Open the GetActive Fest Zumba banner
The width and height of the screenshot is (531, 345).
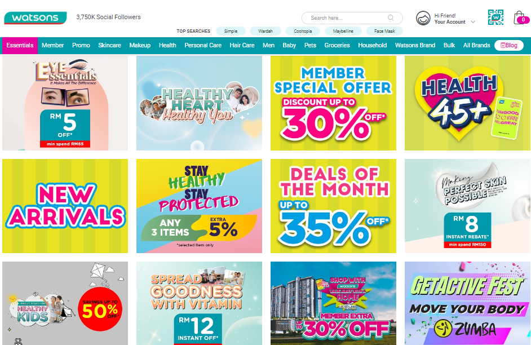click(467, 303)
